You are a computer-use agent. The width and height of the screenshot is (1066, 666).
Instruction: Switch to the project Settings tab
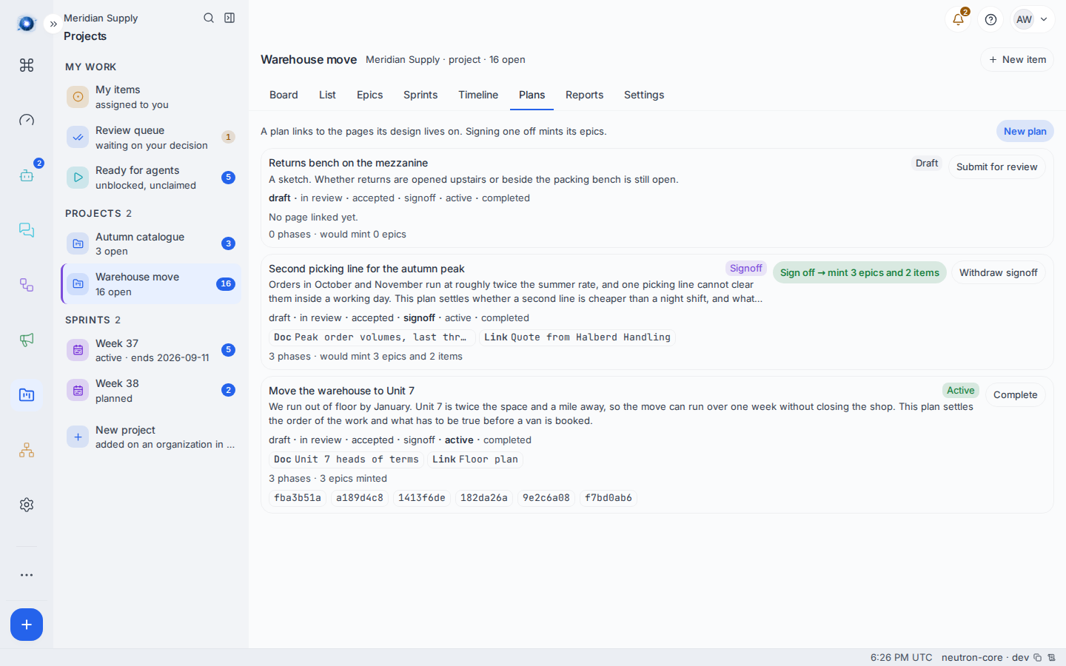click(x=644, y=95)
